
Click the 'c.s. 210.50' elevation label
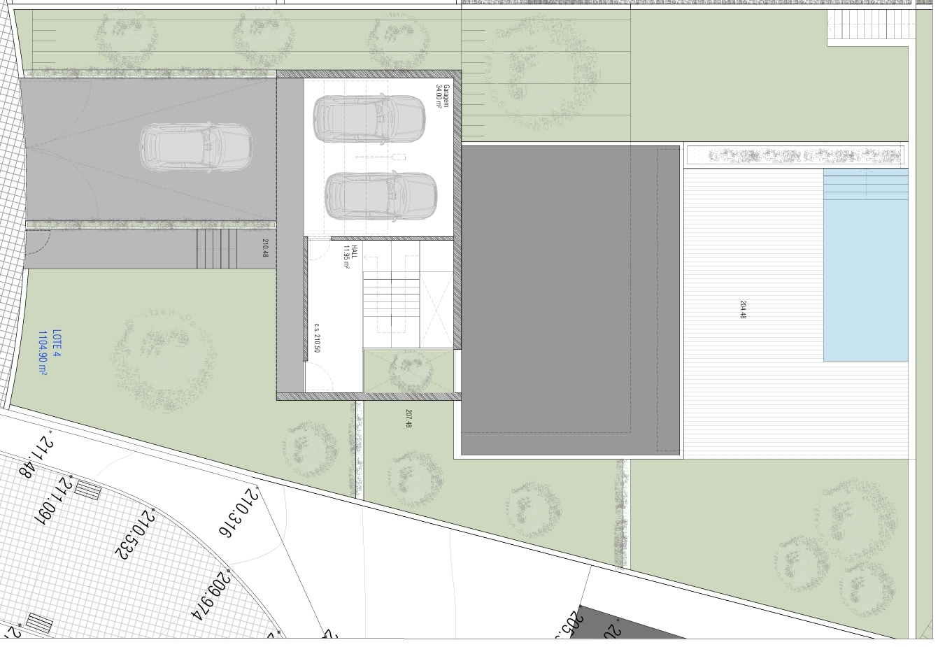[x=317, y=338]
